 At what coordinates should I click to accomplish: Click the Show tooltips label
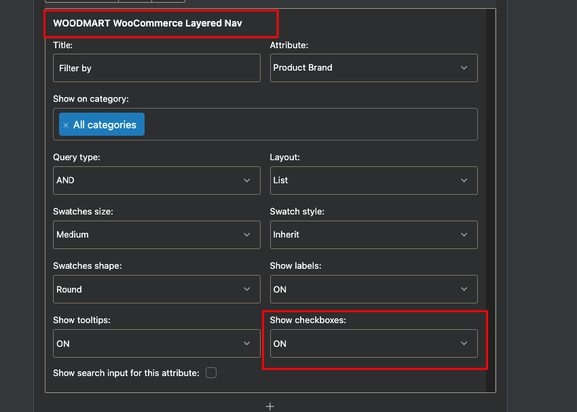point(81,320)
